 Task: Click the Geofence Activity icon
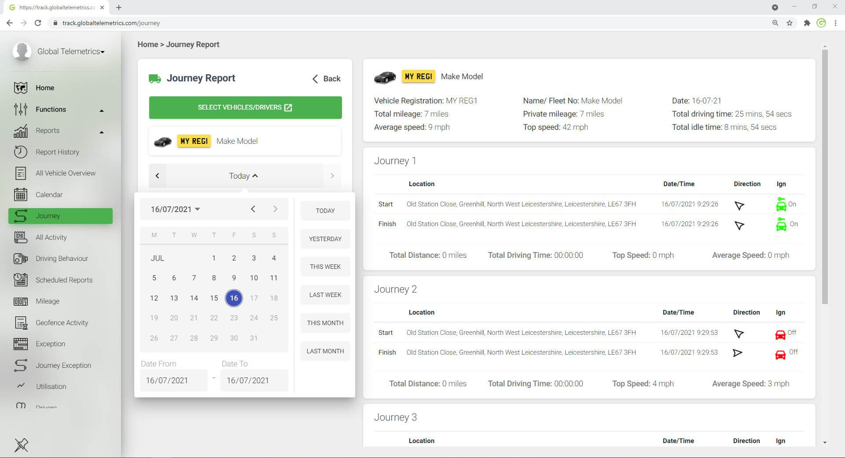pos(21,323)
